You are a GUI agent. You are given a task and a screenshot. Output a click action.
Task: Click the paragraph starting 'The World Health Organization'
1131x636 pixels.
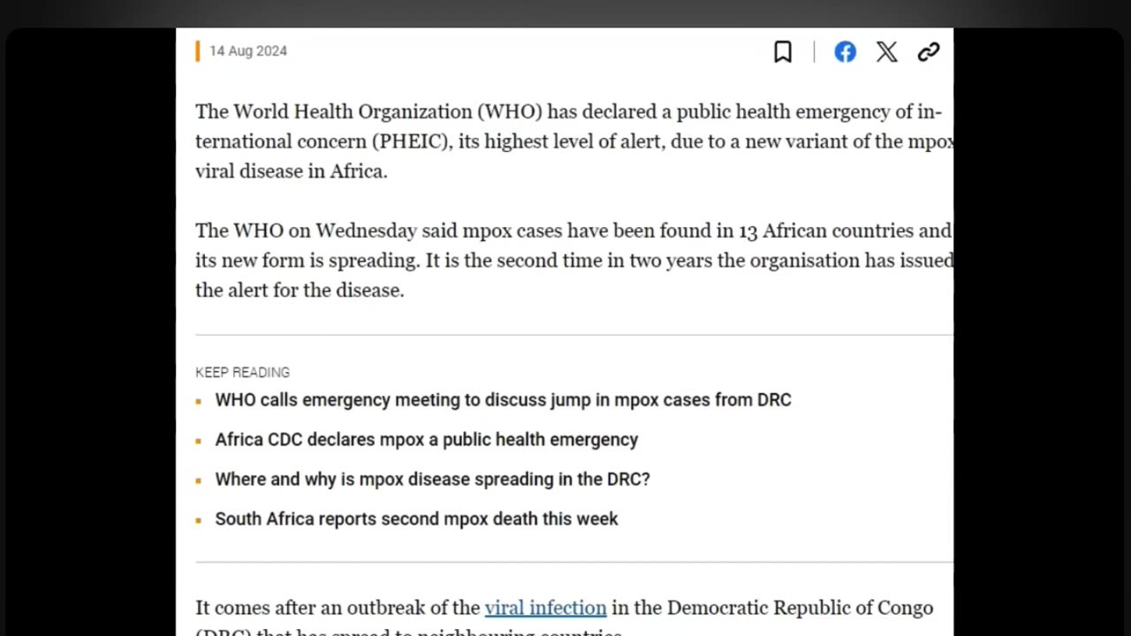(574, 141)
